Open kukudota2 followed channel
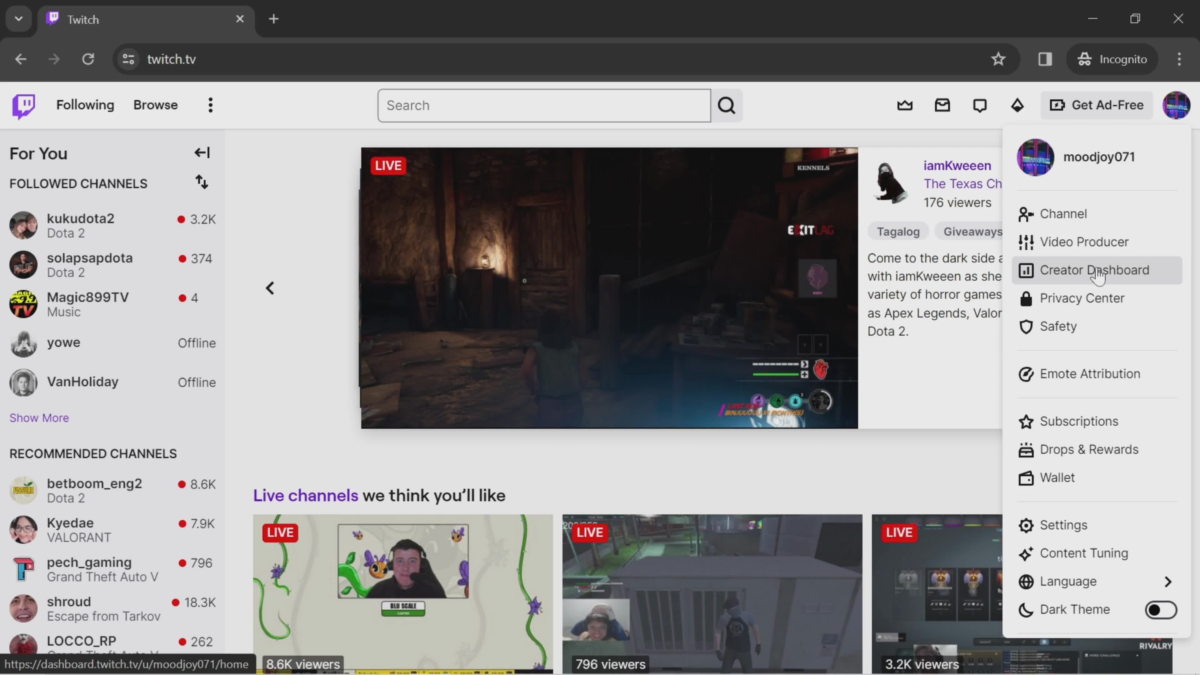1200x675 pixels. pos(113,225)
